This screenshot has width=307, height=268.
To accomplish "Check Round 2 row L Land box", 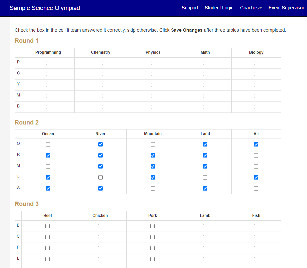I will [x=205, y=177].
